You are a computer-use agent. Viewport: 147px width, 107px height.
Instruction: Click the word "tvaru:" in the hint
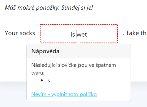click(38, 73)
